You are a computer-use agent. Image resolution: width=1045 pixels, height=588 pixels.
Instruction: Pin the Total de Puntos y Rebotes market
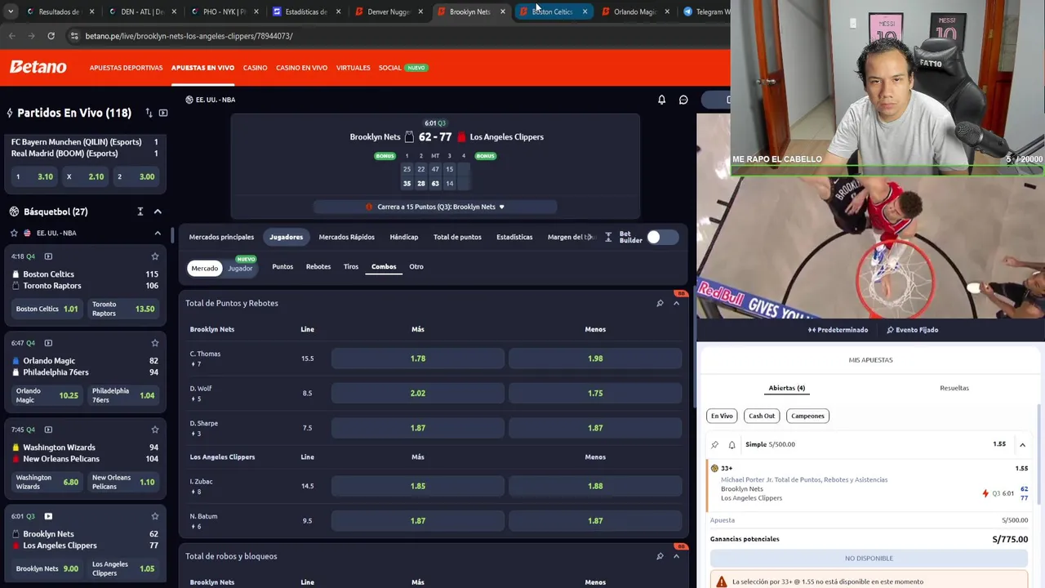(660, 303)
